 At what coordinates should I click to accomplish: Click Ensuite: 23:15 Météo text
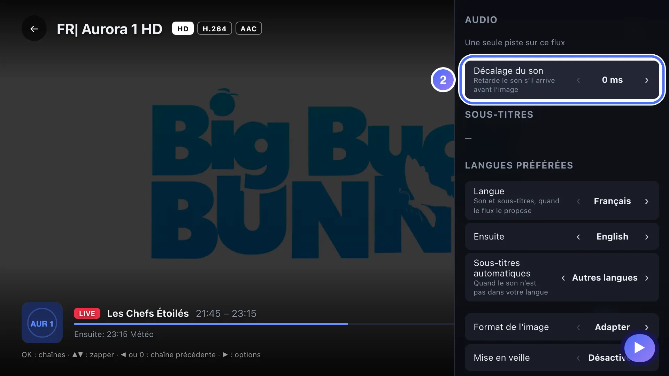point(114,334)
